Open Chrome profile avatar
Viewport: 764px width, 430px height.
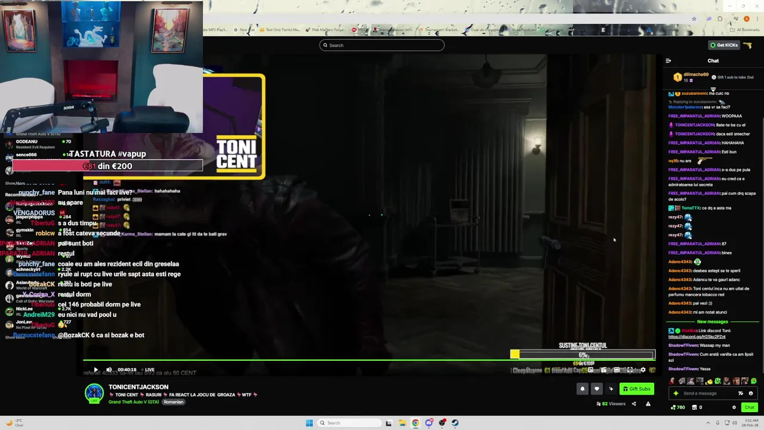pyautogui.click(x=747, y=19)
